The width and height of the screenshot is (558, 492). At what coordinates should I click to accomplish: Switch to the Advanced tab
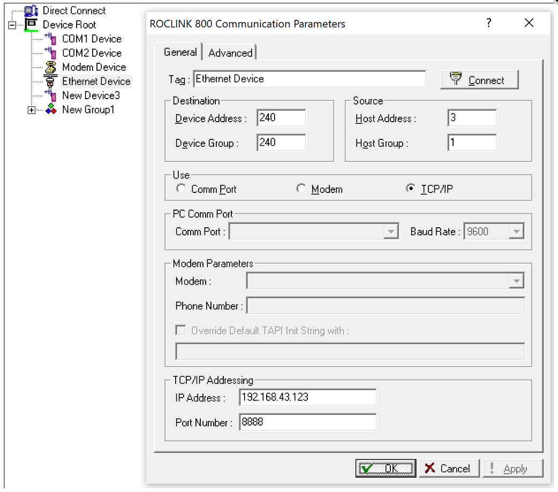(x=230, y=53)
